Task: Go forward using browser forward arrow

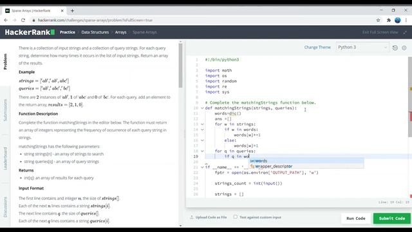Action: click(x=14, y=20)
